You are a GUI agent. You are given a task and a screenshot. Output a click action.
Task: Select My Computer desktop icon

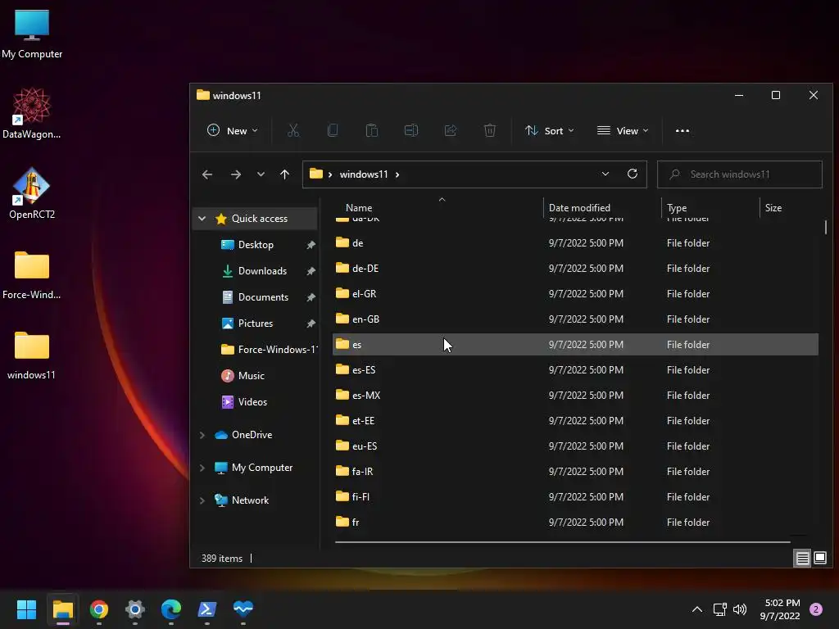pos(32,34)
